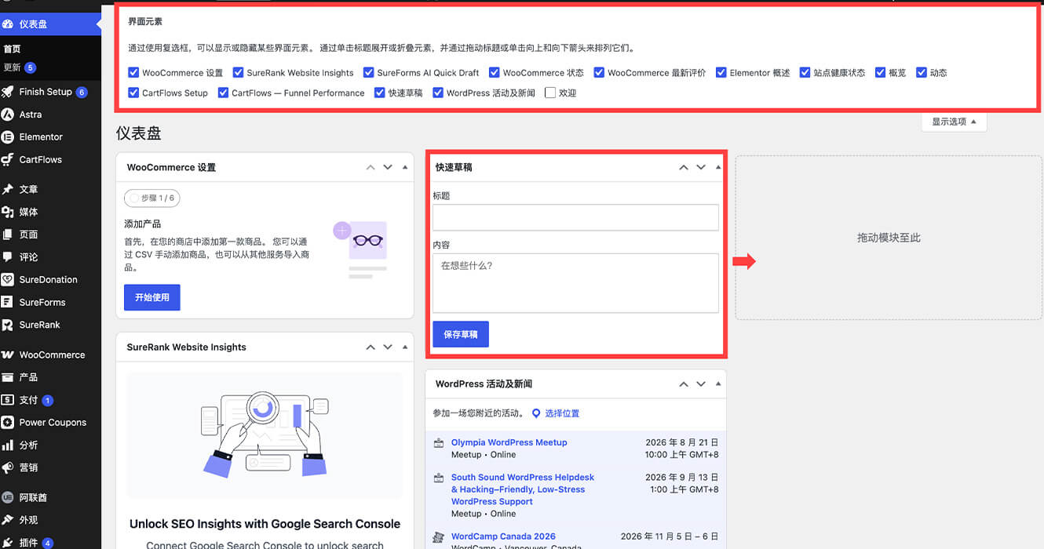Screen dimensions: 1044x549
Task: Click the 支付 payments icon
Action: point(8,400)
